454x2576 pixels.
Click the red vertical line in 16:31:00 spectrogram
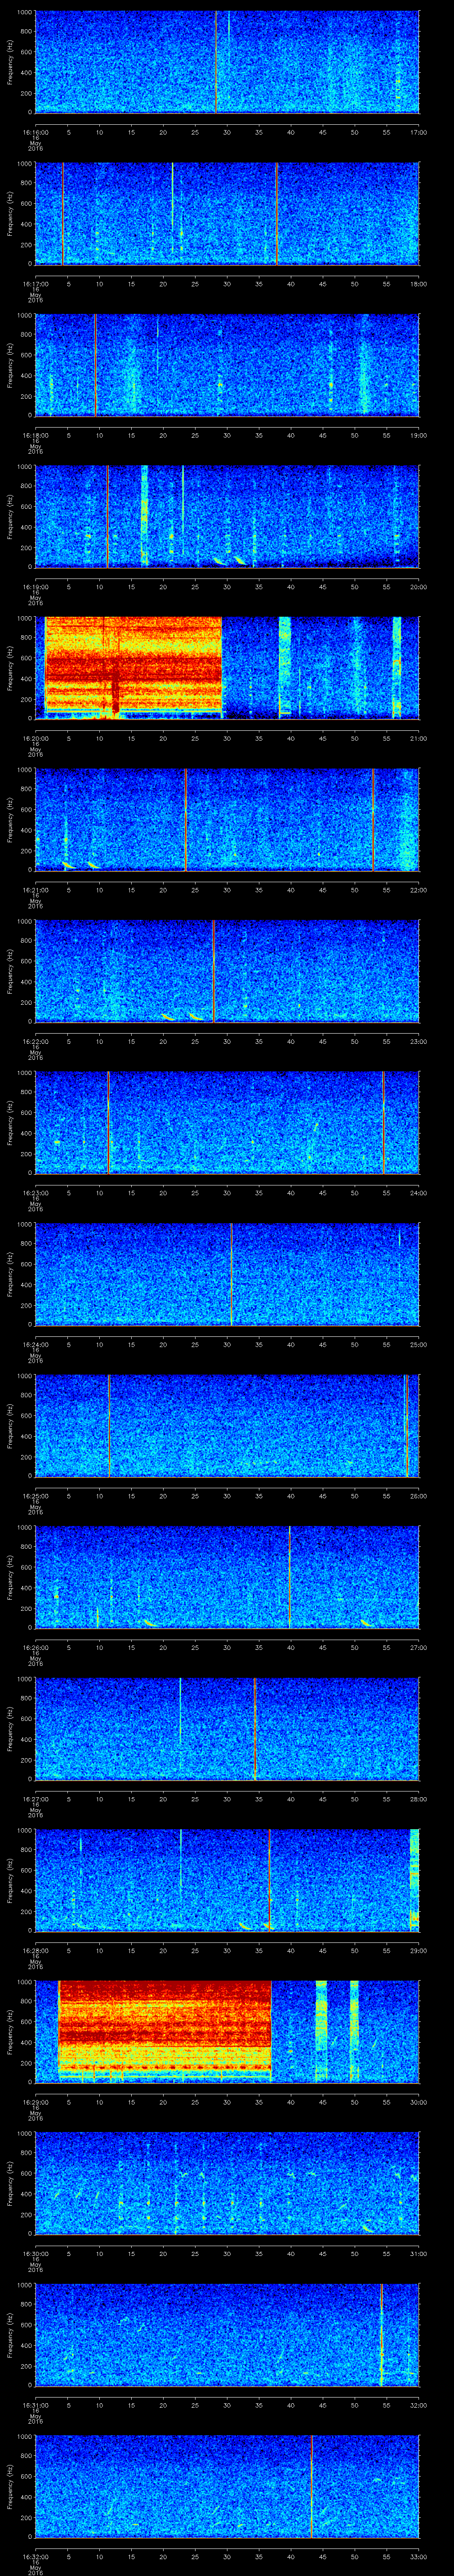tap(381, 2334)
